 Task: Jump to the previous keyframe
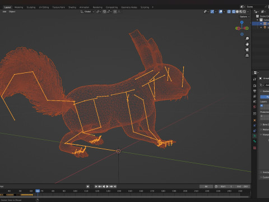pos(100,186)
